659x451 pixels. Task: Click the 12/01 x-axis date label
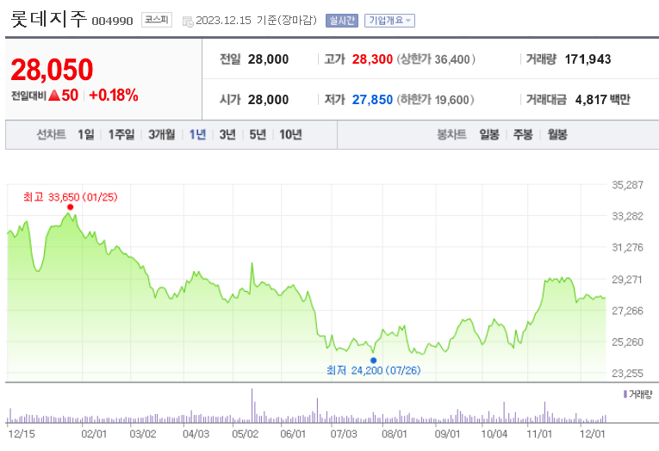coord(592,434)
